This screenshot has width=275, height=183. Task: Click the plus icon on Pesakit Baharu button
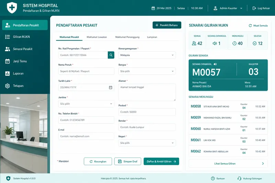coord(157,25)
